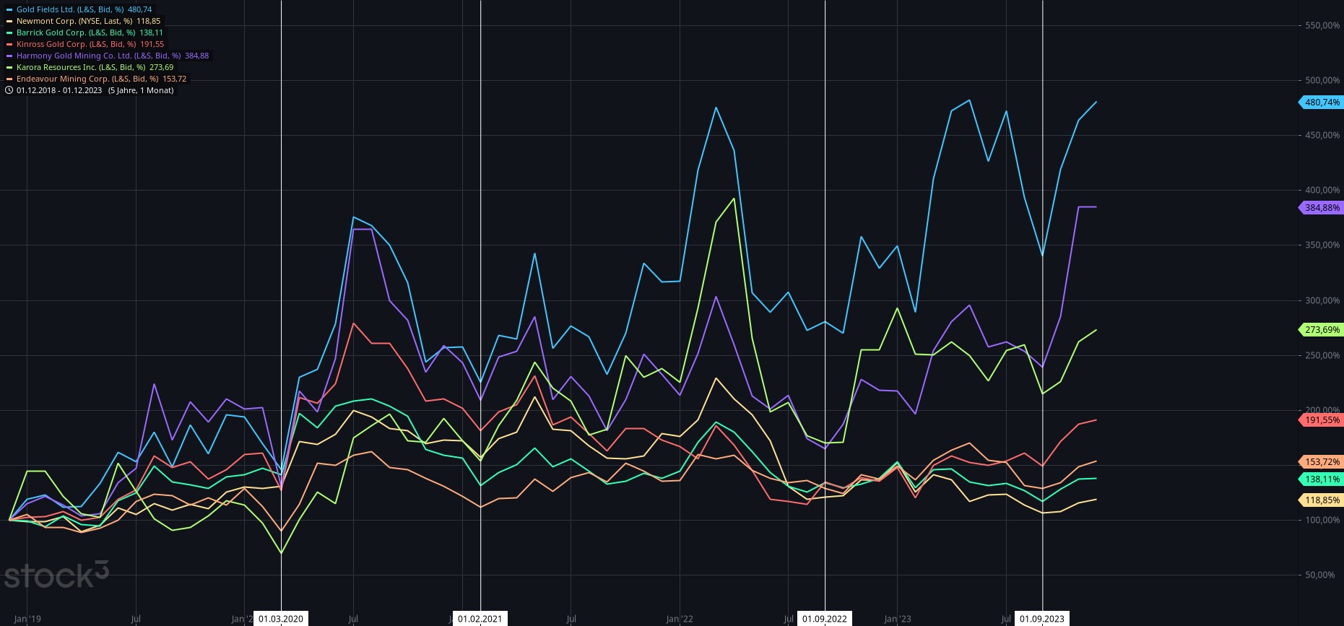Click the 100,00% y-axis label
This screenshot has width=1344, height=626.
pos(1322,520)
